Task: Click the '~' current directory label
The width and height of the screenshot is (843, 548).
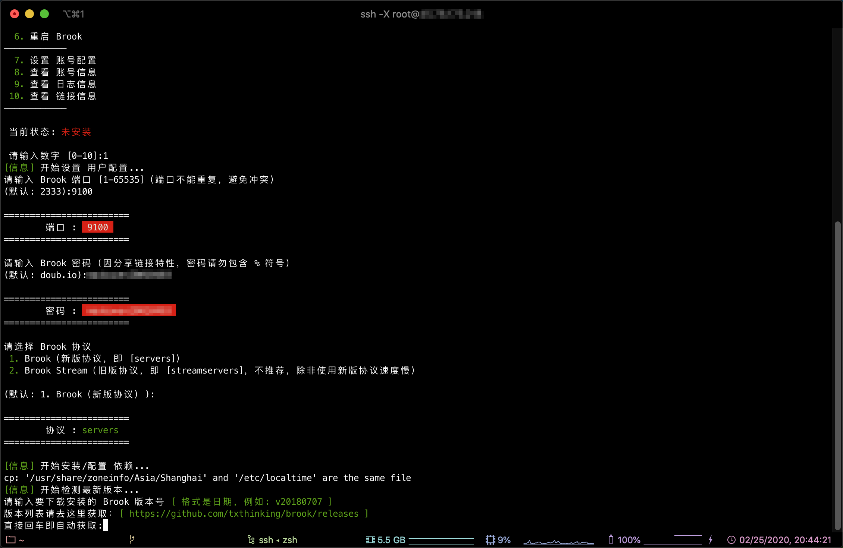Action: 22,540
